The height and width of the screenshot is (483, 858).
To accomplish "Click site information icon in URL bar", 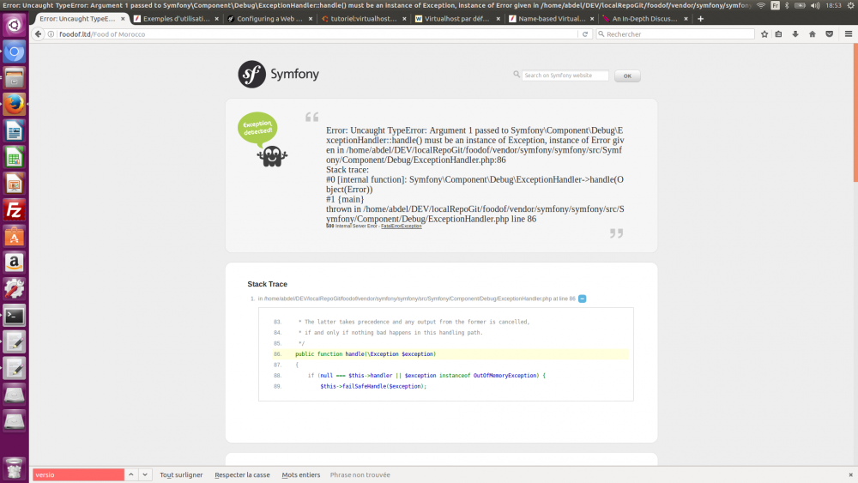I will pos(51,34).
